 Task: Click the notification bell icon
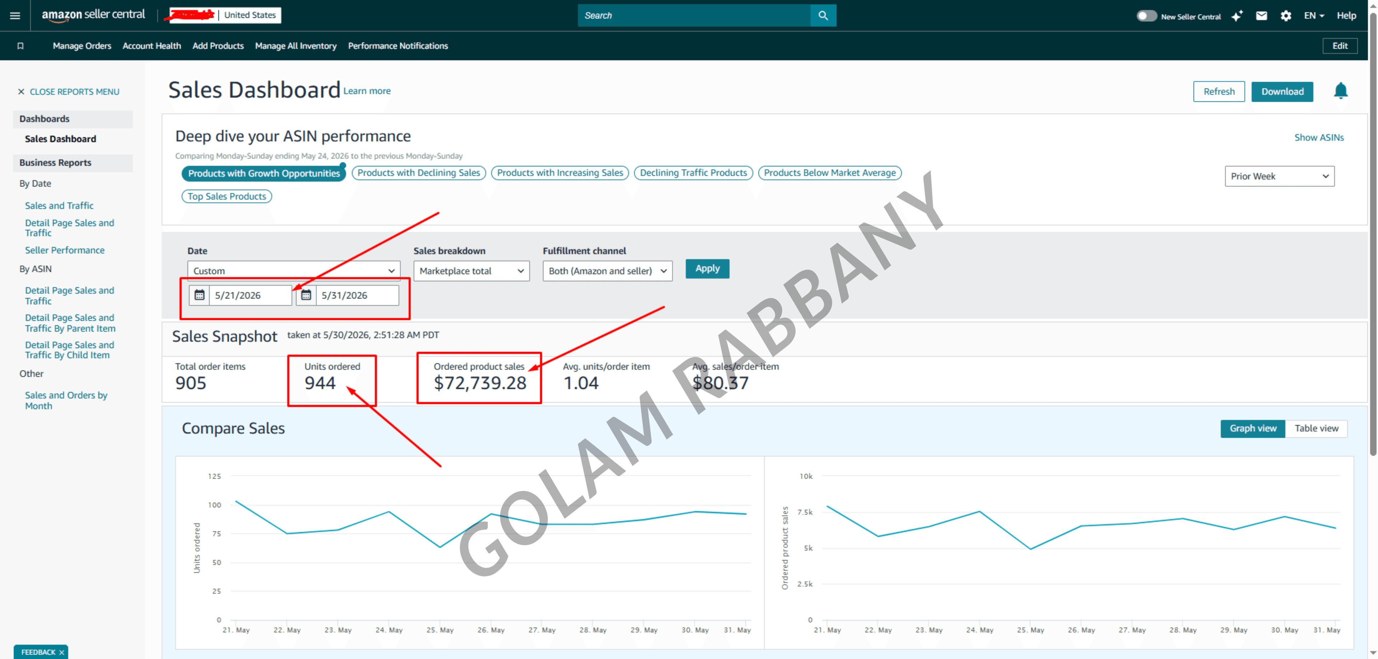[x=1341, y=91]
